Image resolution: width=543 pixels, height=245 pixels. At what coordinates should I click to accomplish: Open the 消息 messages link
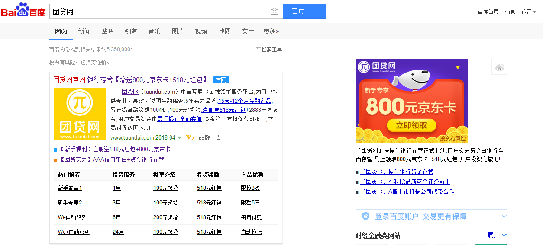coord(510,12)
